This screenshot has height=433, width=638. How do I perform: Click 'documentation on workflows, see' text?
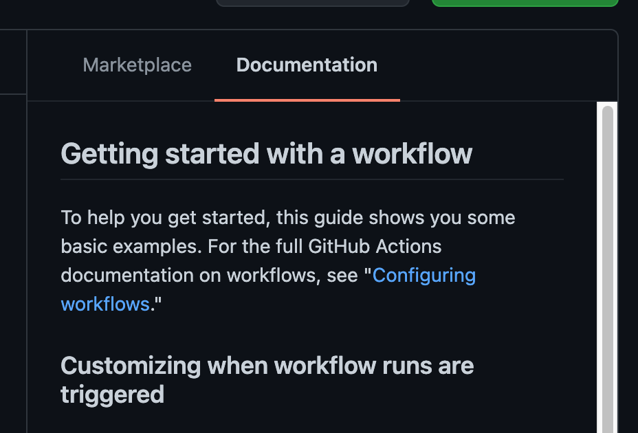[x=210, y=276]
